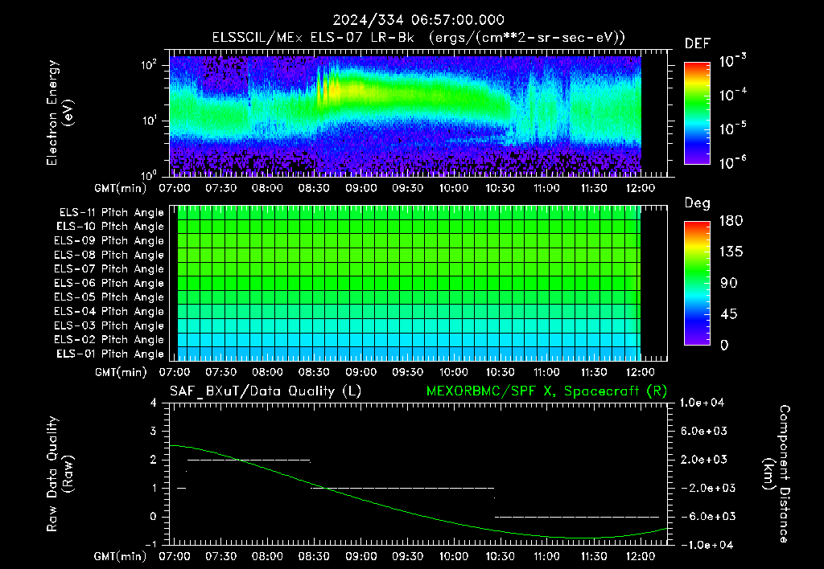Click the 135 value on Deg scale
Viewport: 824px width, 569px height.
coord(731,252)
